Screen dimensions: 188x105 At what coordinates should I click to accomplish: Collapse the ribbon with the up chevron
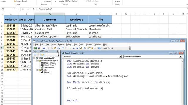pos(187,4)
